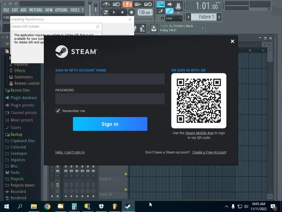Toggle the 3-2 countdown before recording

[127, 4]
